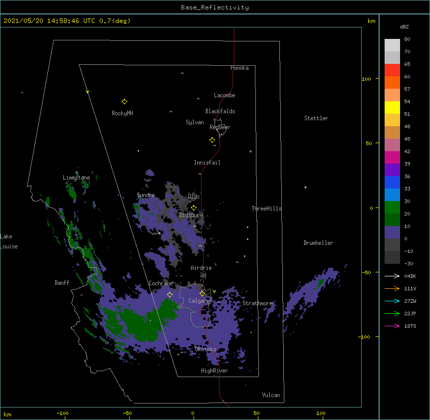Click the Blackfalds city label

click(220, 111)
